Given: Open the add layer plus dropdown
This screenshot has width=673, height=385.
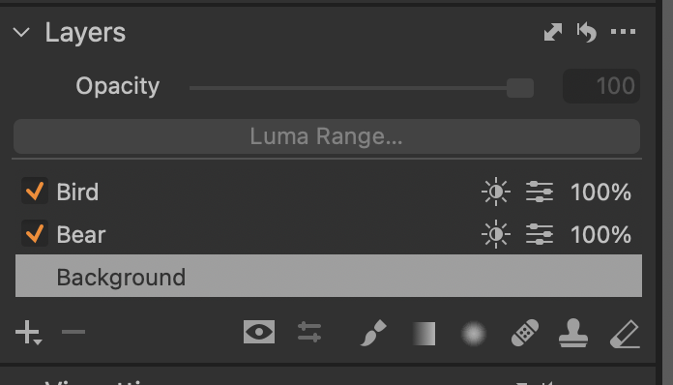Looking at the screenshot, I should (x=28, y=333).
